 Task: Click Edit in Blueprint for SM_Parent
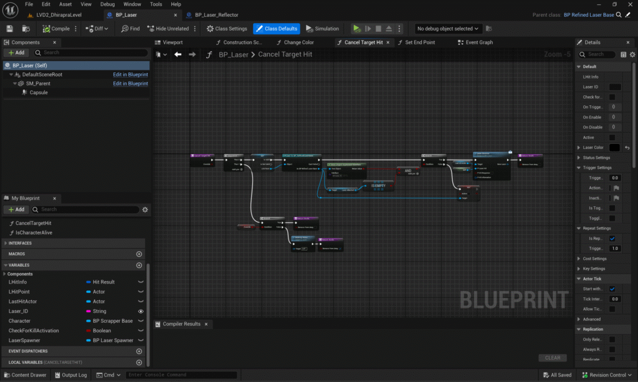point(130,84)
